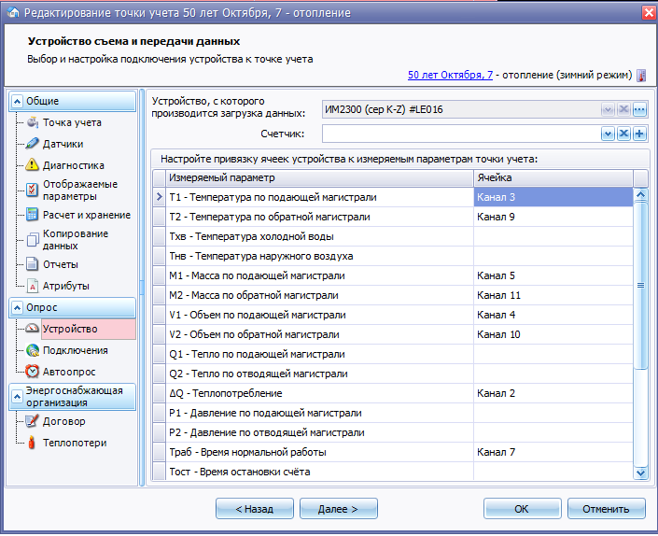
Task: Open the device selection dropdown arrow
Action: 608,109
